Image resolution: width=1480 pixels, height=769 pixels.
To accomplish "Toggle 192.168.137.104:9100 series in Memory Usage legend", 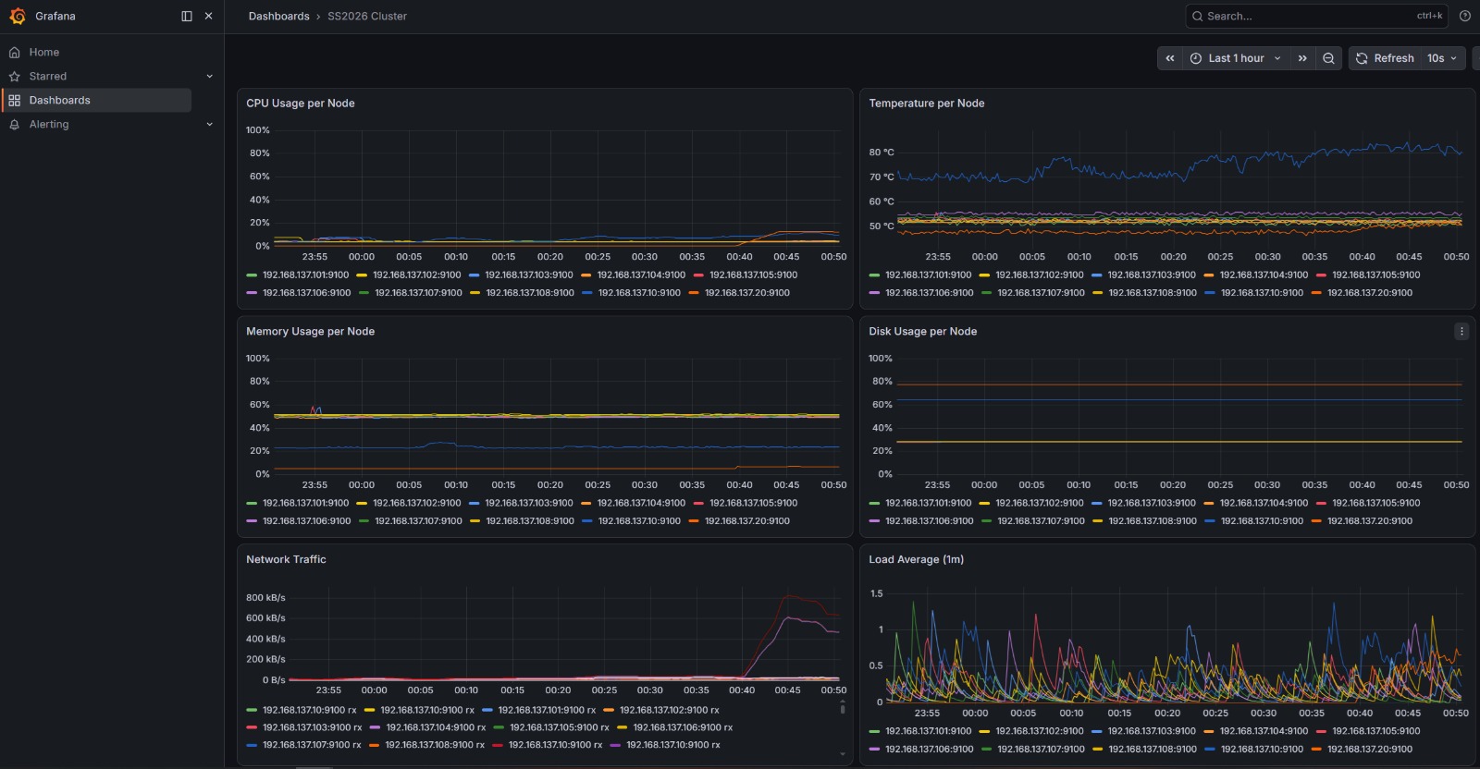I will click(642, 504).
